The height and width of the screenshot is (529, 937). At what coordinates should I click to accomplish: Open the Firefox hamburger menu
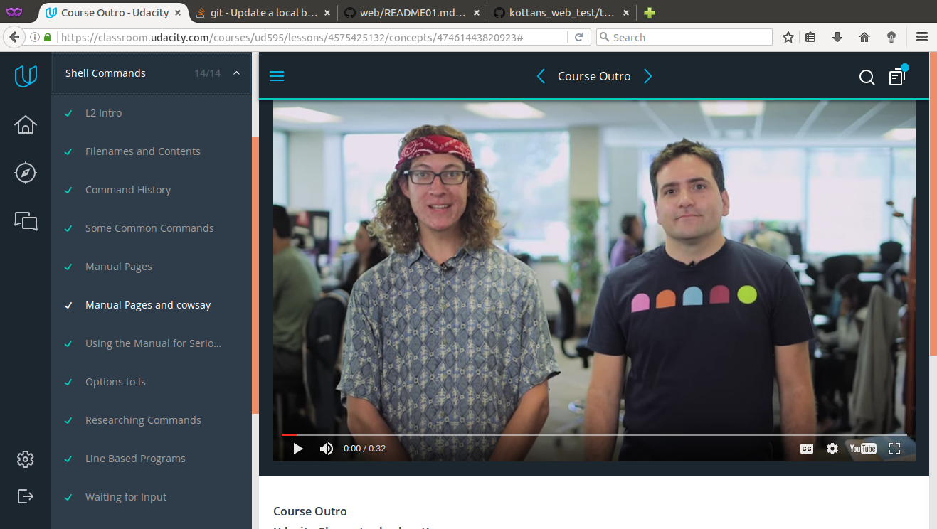point(922,37)
